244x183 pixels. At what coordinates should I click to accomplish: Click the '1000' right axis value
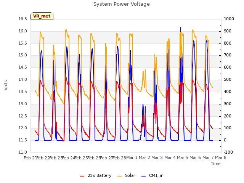click(229, 19)
